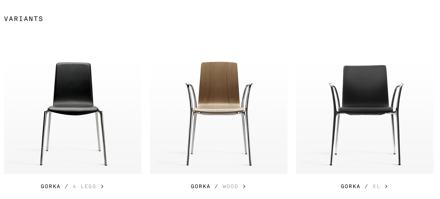Click the grey 'WOOD' label text
Screen dimensions: 440x199
[x=230, y=186]
